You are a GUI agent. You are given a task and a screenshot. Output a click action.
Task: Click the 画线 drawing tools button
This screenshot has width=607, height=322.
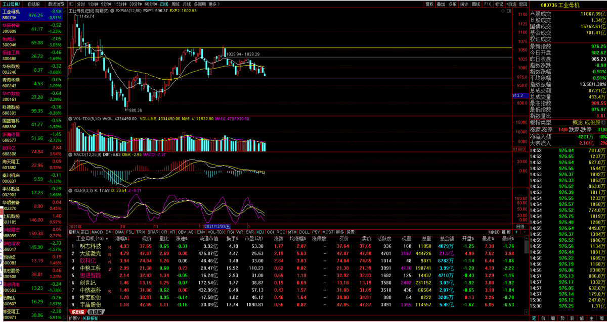click(x=476, y=4)
